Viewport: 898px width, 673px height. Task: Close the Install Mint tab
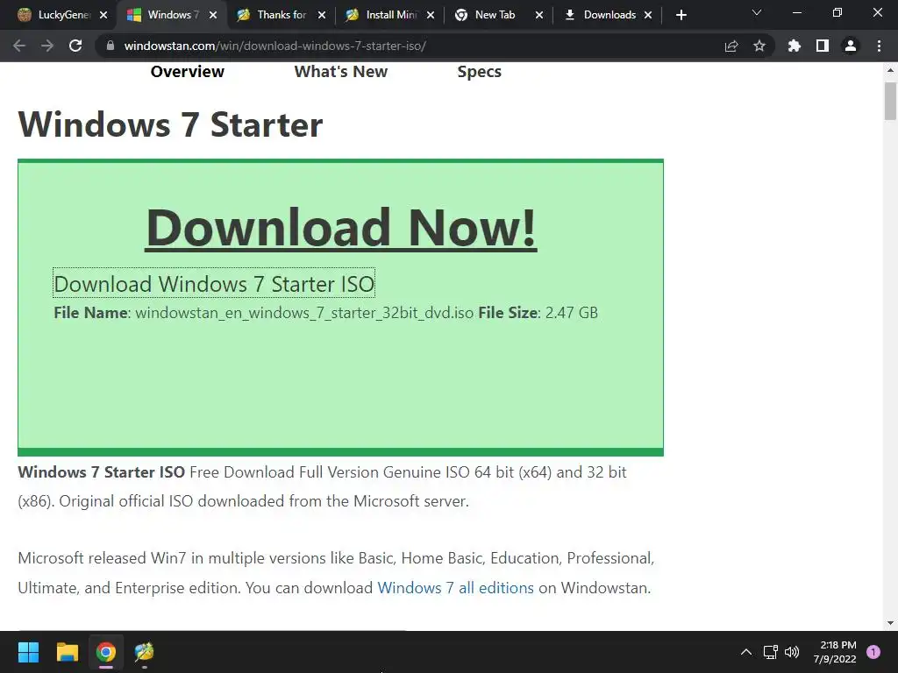pyautogui.click(x=431, y=15)
